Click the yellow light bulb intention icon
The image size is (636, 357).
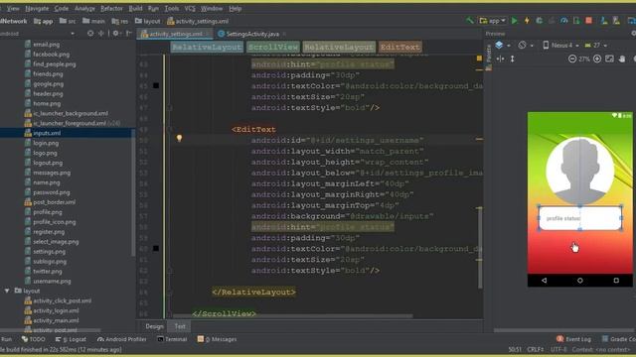179,139
